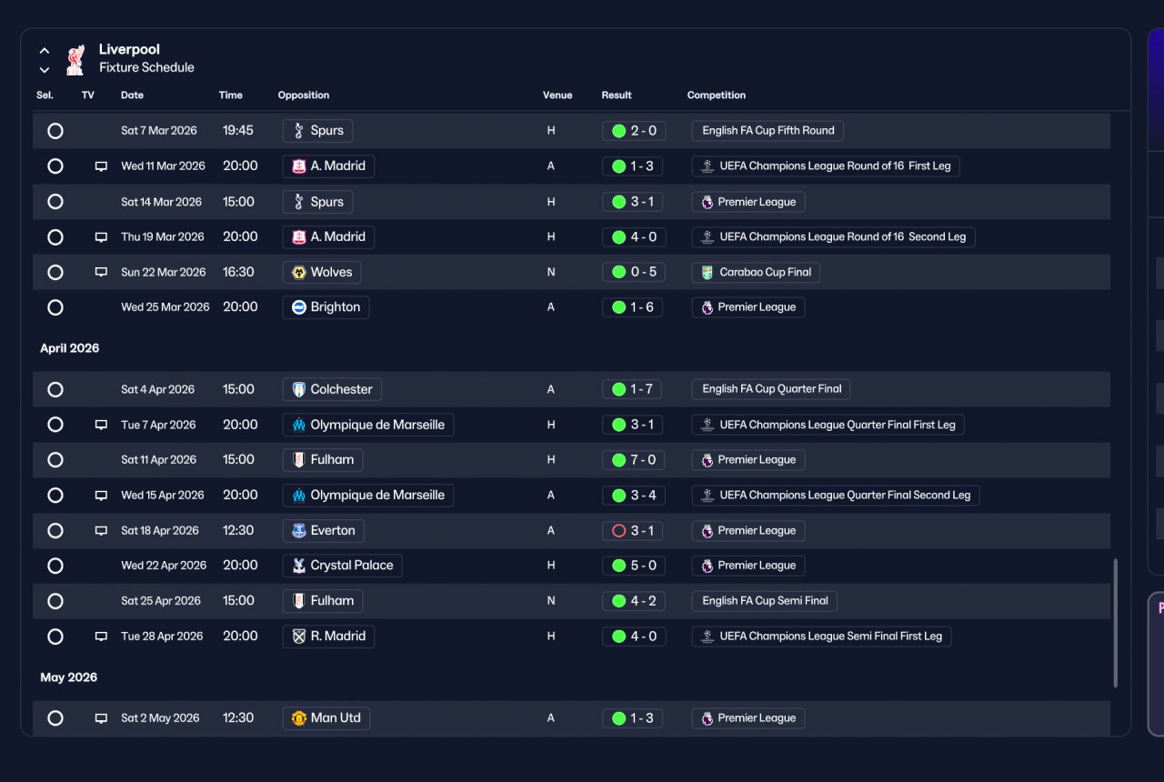
Task: Sort fixtures by the Date column header
Action: [132, 95]
